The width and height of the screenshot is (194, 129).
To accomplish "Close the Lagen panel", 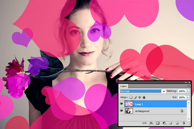I will (189, 82).
